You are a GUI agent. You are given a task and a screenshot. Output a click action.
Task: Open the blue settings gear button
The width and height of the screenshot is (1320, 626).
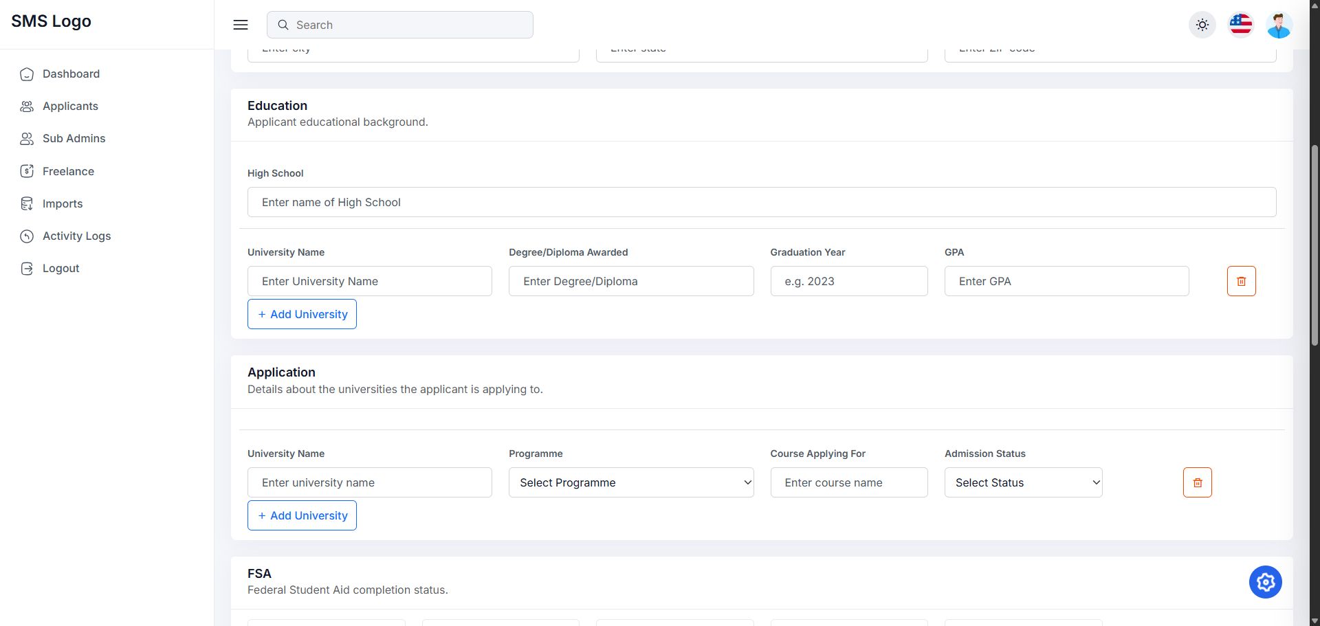click(x=1265, y=582)
